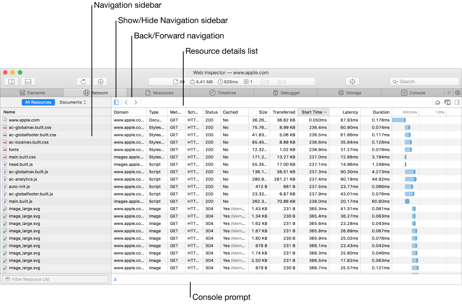Image resolution: width=462 pixels, height=304 pixels.
Task: Select the All Resources filter
Action: [x=38, y=102]
